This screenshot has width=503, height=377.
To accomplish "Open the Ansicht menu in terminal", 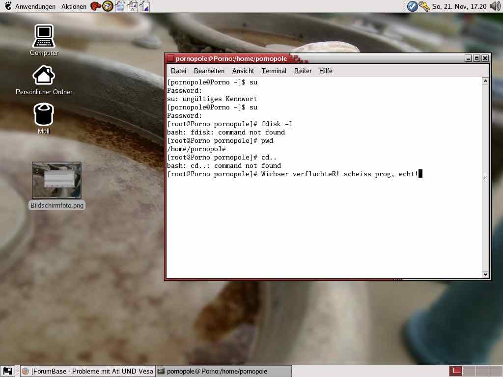I will coord(243,71).
